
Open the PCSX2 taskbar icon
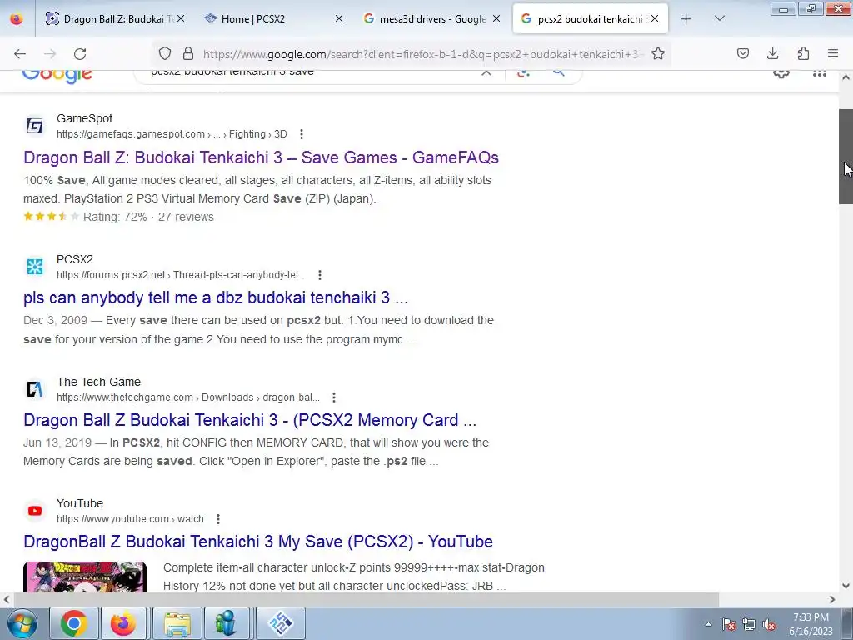pyautogui.click(x=281, y=623)
